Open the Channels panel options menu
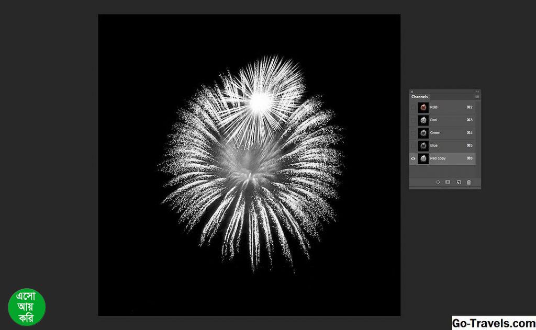The image size is (536, 330). [x=477, y=97]
